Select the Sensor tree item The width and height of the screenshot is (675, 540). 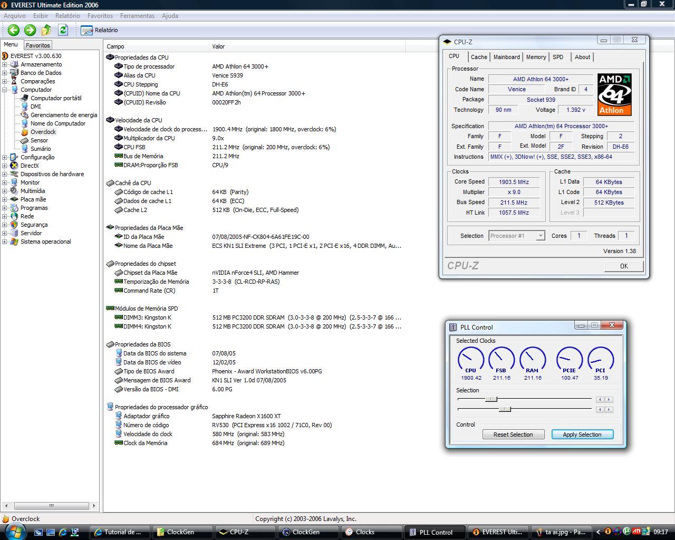tap(39, 140)
